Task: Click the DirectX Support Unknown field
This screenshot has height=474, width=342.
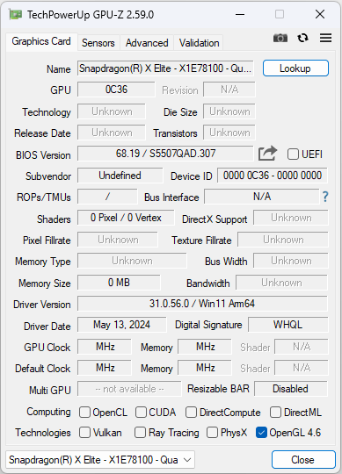Action: pos(291,218)
